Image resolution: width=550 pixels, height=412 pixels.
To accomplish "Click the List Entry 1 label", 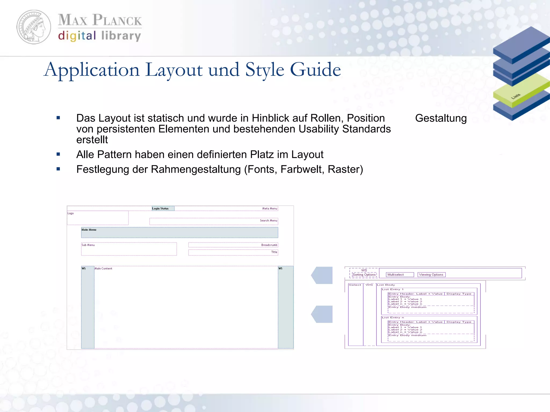I will click(x=393, y=289).
